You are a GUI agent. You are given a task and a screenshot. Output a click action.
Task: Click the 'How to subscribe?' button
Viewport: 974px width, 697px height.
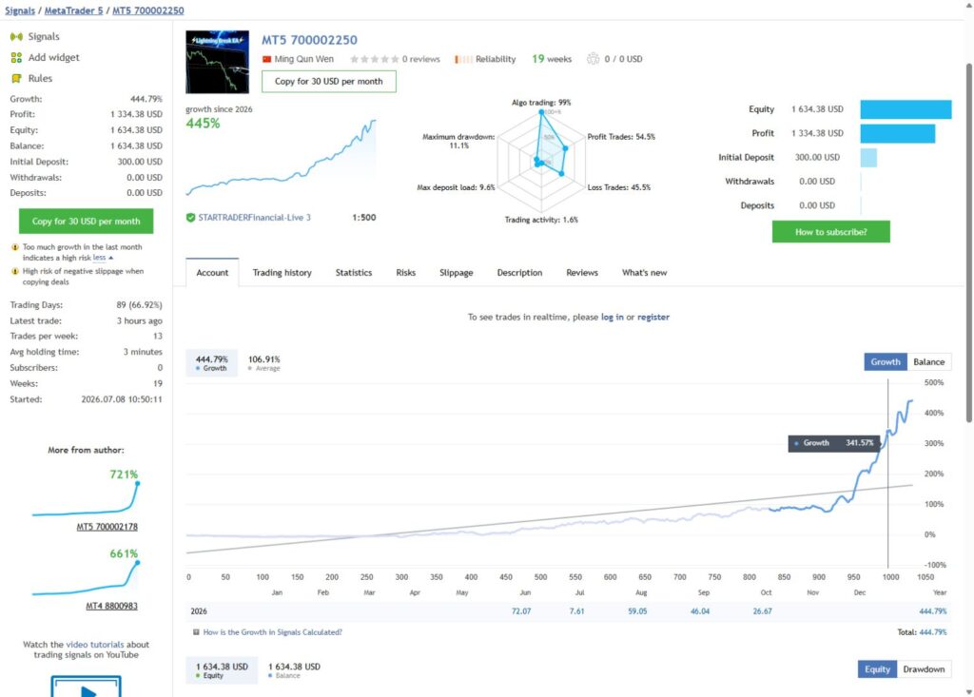click(830, 232)
